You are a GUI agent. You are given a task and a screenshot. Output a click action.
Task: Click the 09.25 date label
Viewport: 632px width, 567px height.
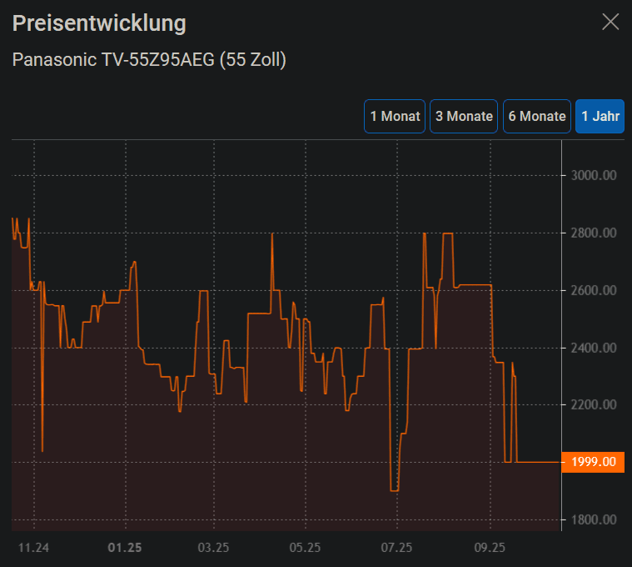(490, 548)
